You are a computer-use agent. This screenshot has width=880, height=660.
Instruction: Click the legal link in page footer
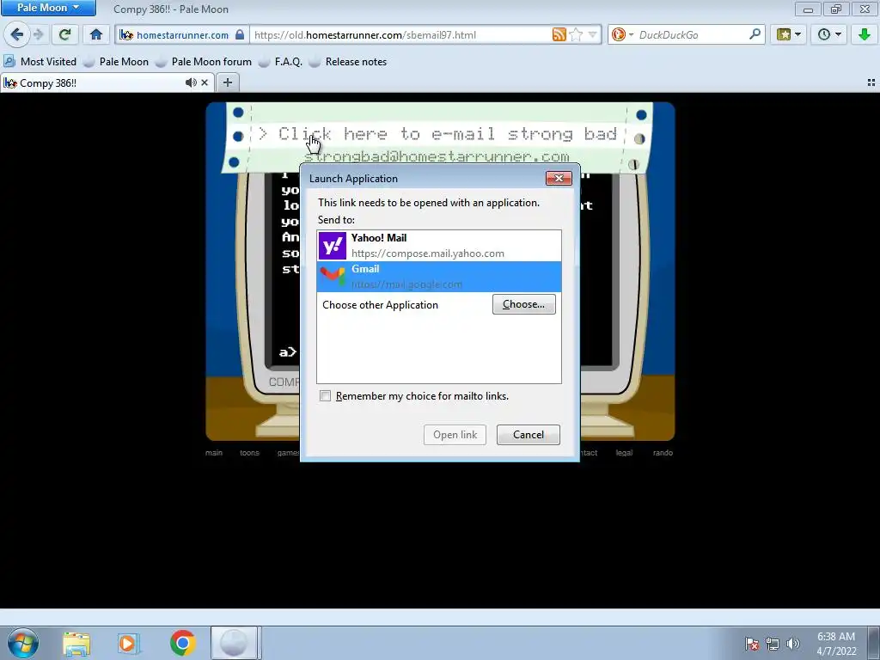point(624,452)
